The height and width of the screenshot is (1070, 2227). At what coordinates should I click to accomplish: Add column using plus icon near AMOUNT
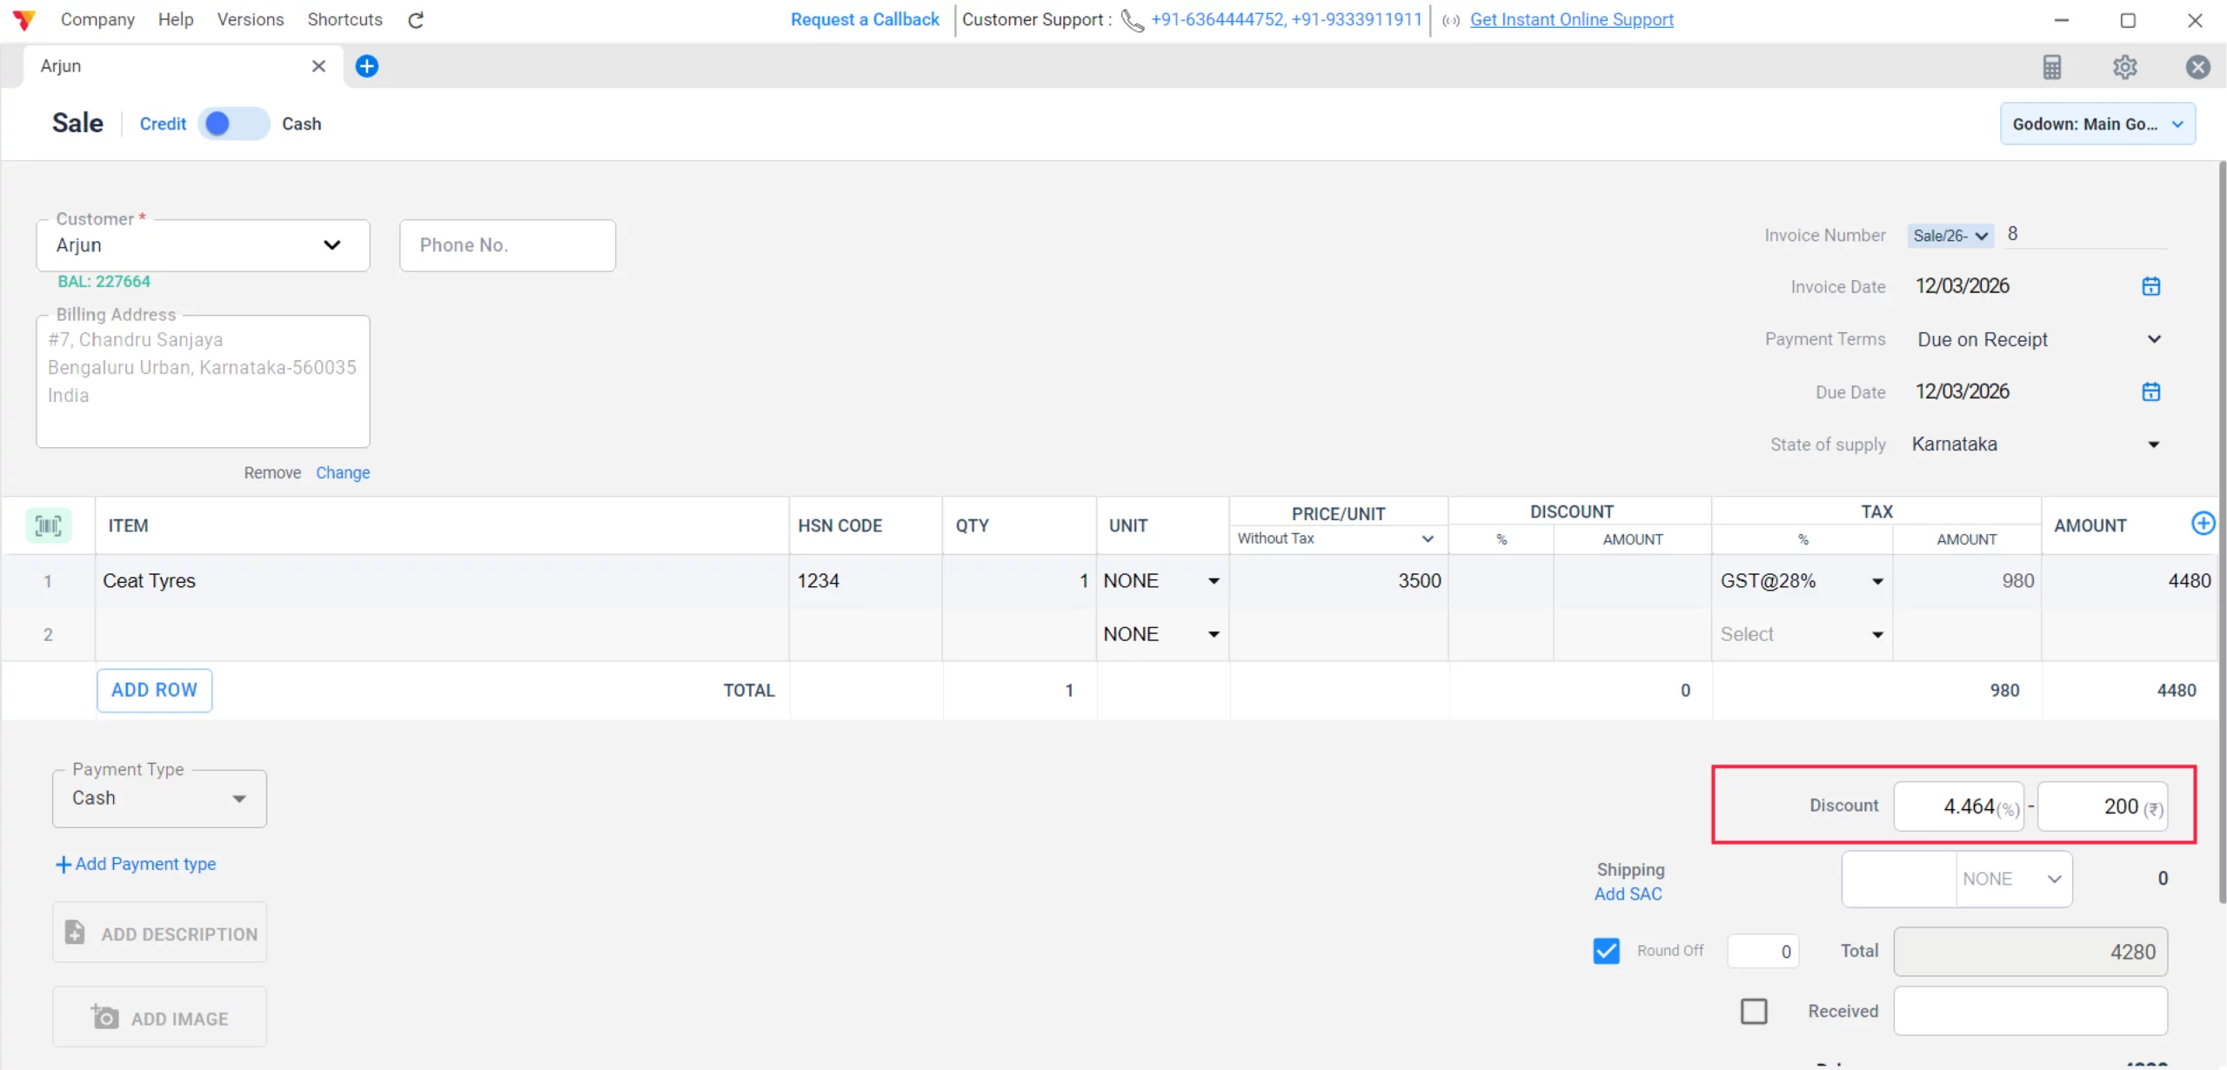click(2202, 523)
